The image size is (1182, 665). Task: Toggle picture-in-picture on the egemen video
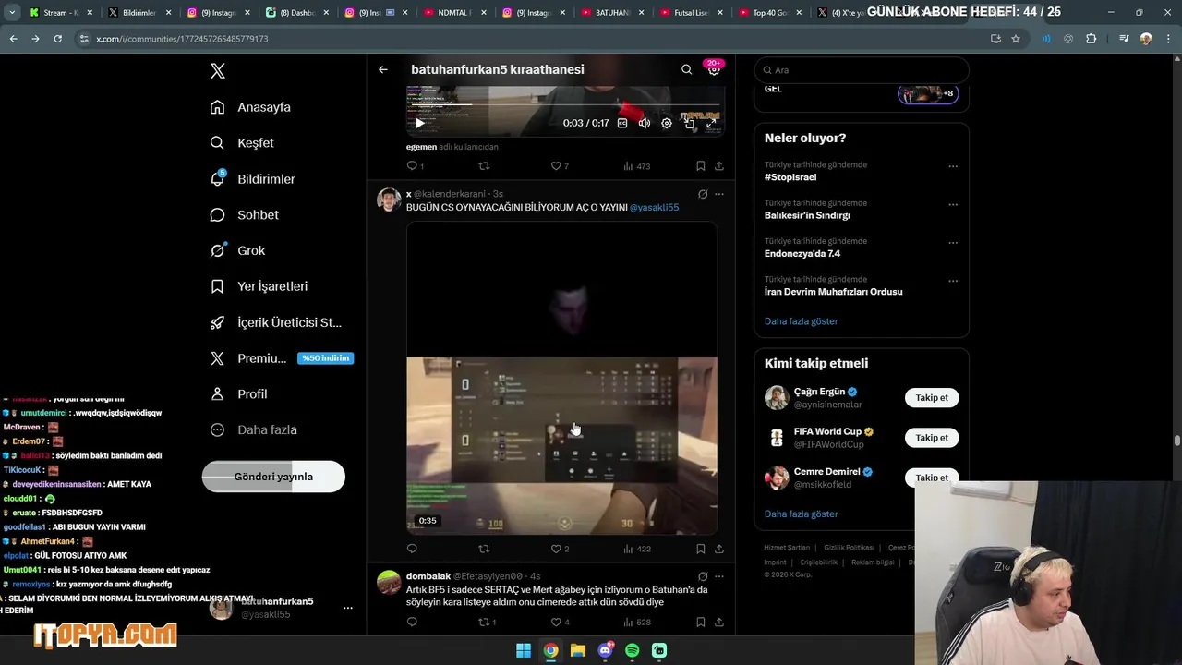pos(689,123)
